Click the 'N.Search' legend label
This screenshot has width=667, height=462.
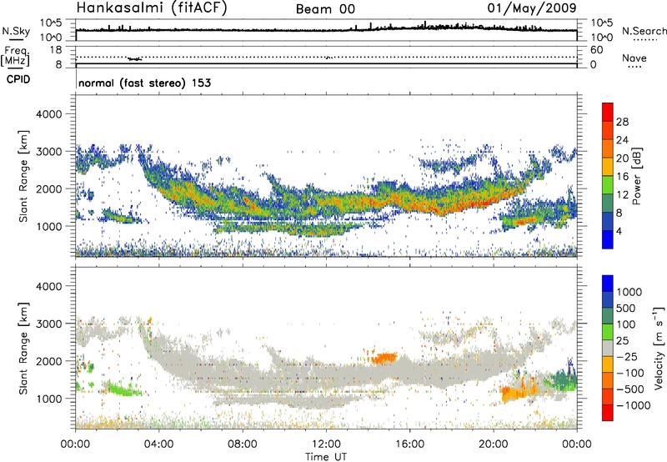coord(644,31)
